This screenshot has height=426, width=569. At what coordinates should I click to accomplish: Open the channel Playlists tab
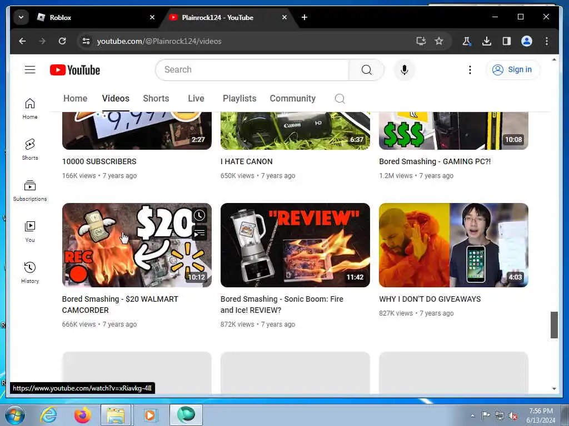coord(239,99)
